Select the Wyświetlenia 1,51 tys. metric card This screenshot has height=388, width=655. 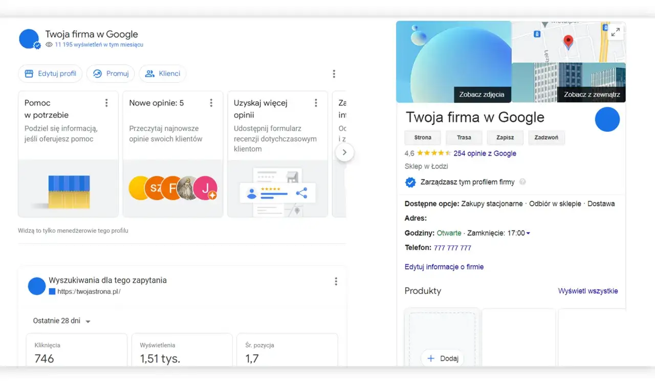pos(182,350)
